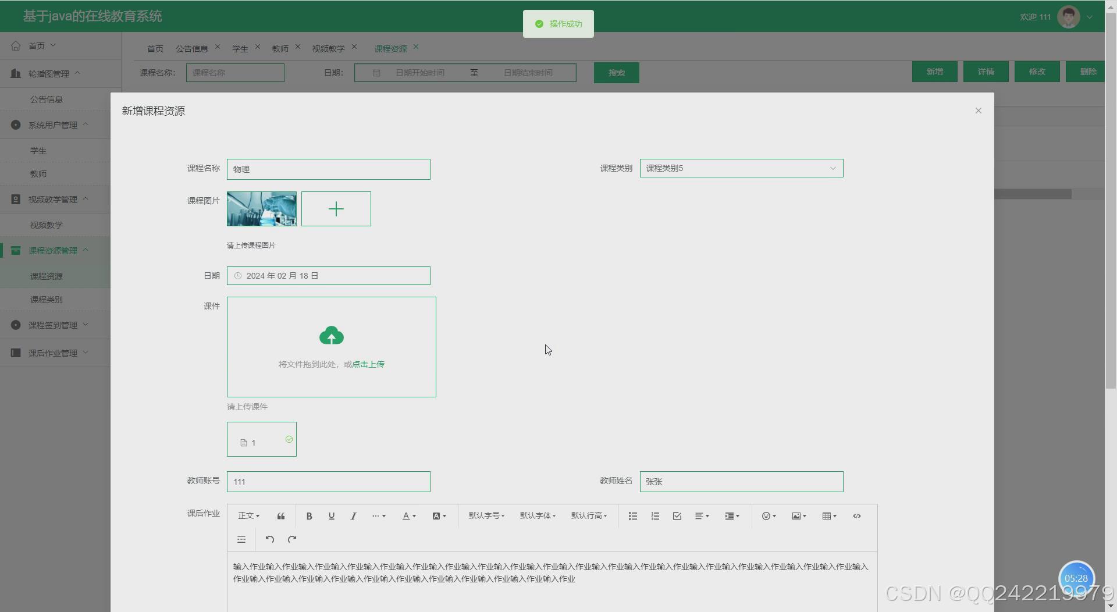The image size is (1117, 612).
Task: Open the 课程类别 dropdown showing 课程类别5
Action: point(741,168)
